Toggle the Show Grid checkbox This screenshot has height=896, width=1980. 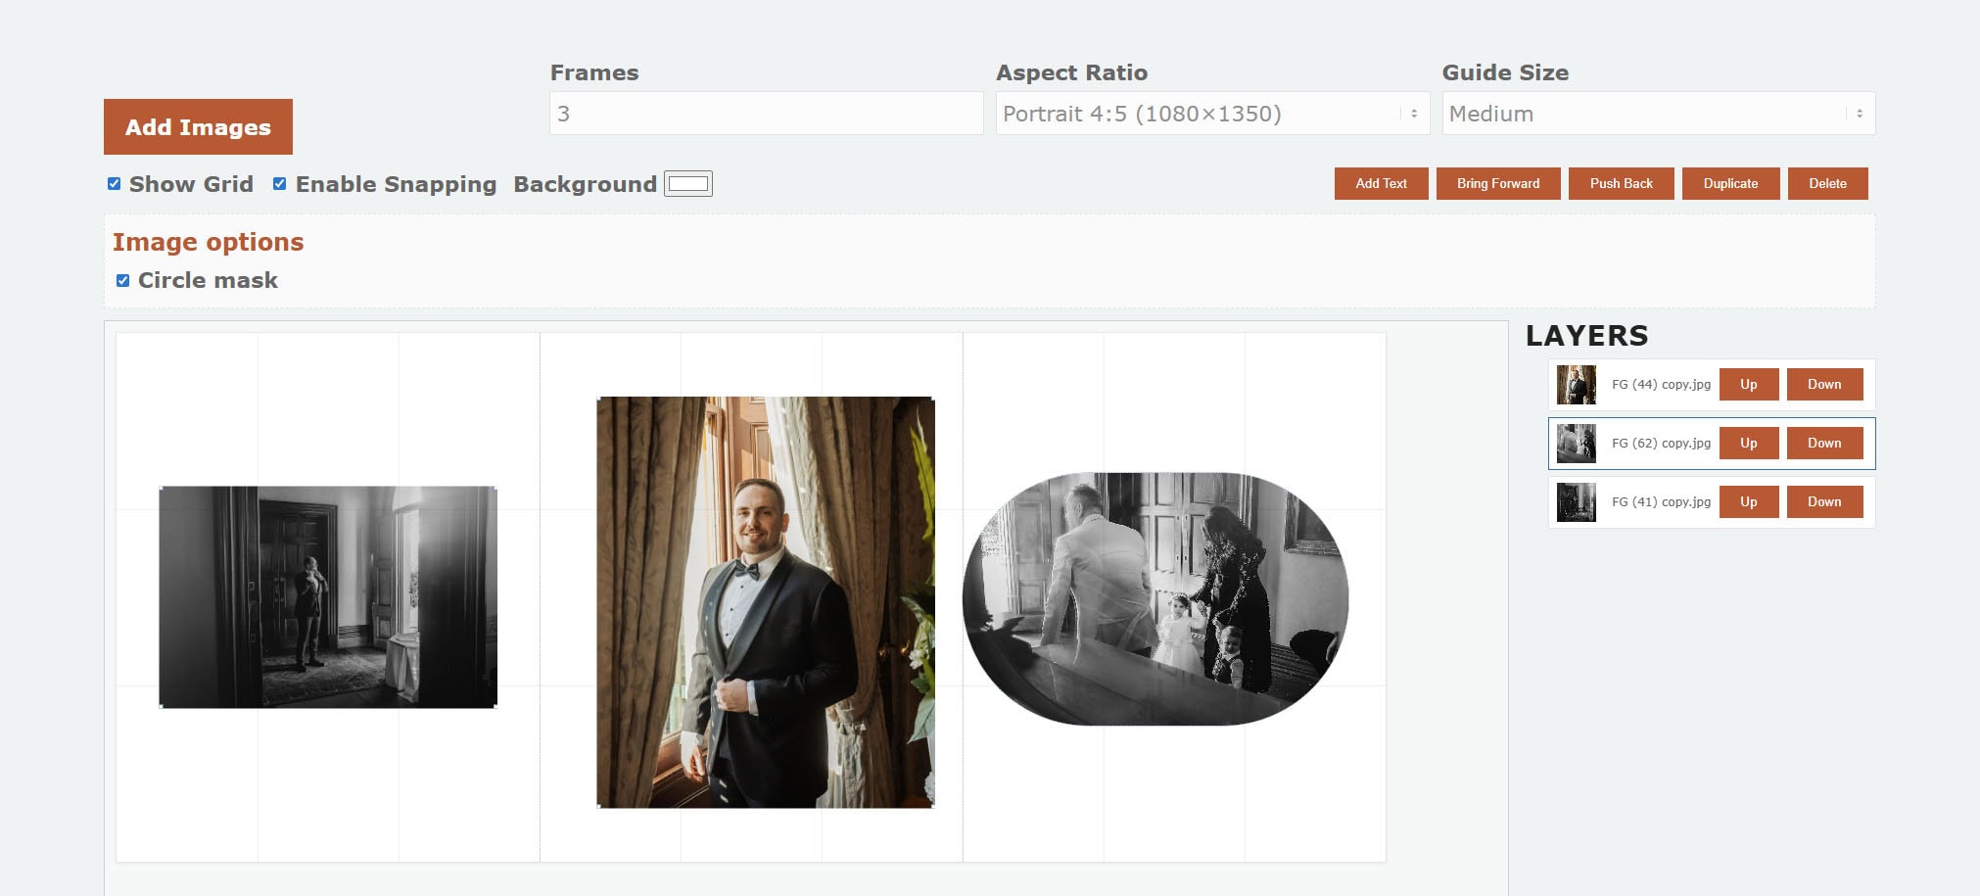[114, 183]
